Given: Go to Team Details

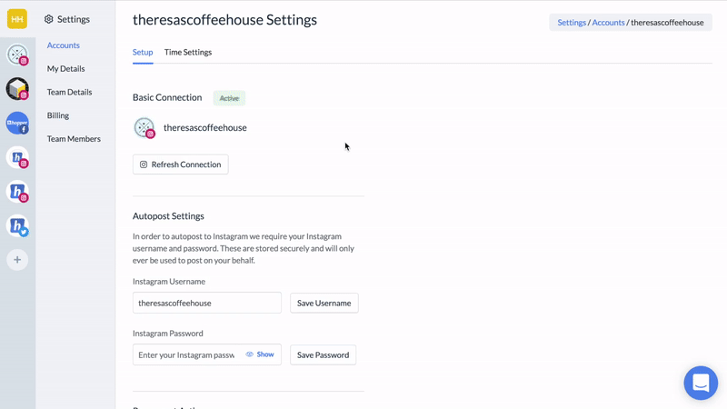Looking at the screenshot, I should pos(70,92).
